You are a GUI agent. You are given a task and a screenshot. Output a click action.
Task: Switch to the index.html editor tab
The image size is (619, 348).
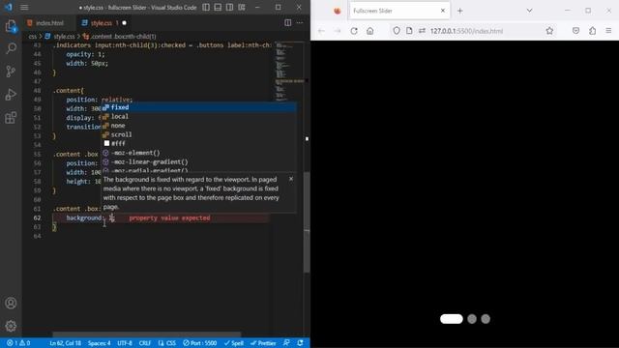pos(49,23)
